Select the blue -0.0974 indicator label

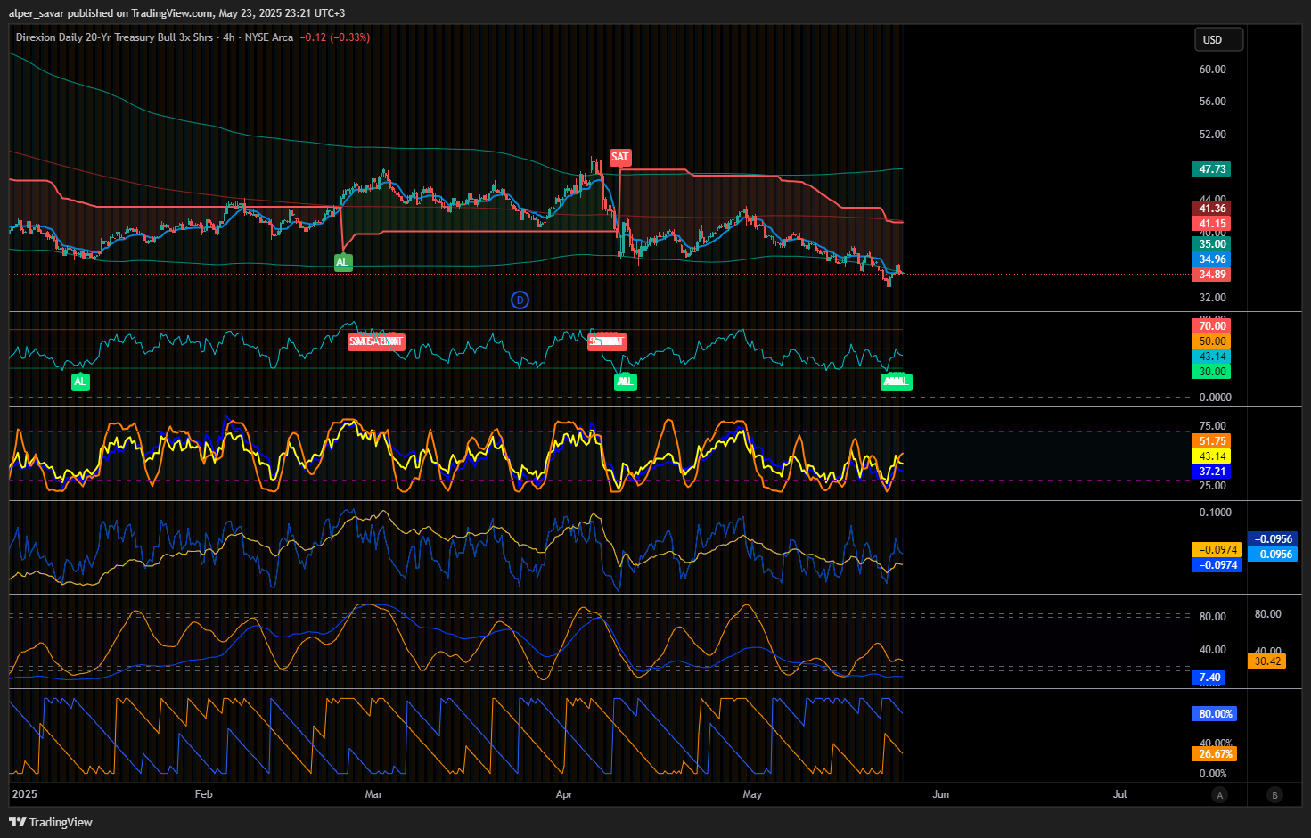click(1217, 565)
